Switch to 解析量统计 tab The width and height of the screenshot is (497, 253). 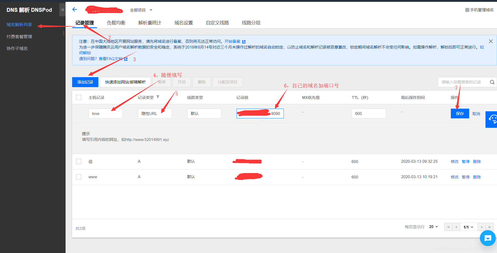[150, 23]
